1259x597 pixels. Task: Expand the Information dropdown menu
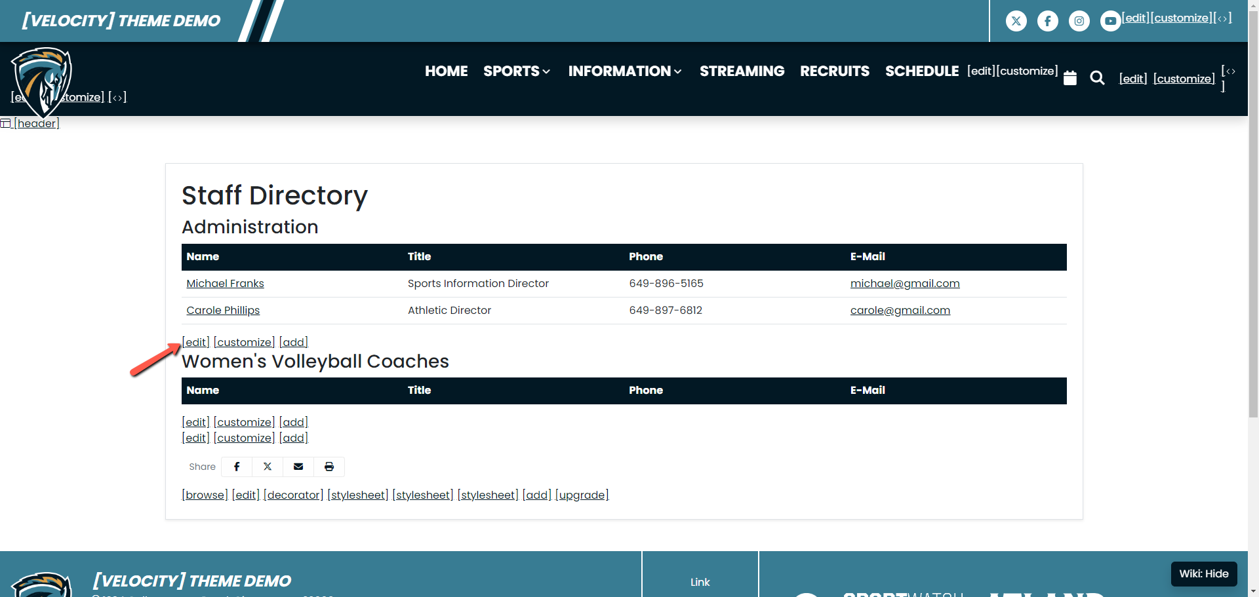click(x=624, y=71)
